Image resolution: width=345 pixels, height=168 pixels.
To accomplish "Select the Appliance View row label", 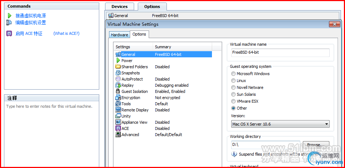I will pos(135,122).
